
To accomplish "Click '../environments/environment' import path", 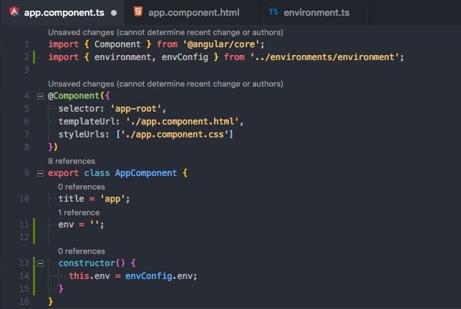I will click(x=324, y=57).
